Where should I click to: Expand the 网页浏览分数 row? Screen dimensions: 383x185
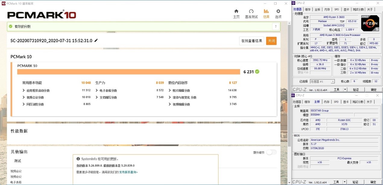pos(24,104)
